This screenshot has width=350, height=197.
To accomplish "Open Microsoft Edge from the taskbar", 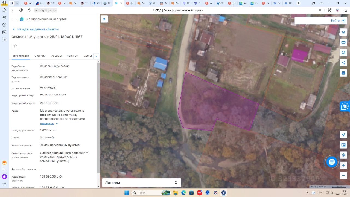I will [x=183, y=193].
